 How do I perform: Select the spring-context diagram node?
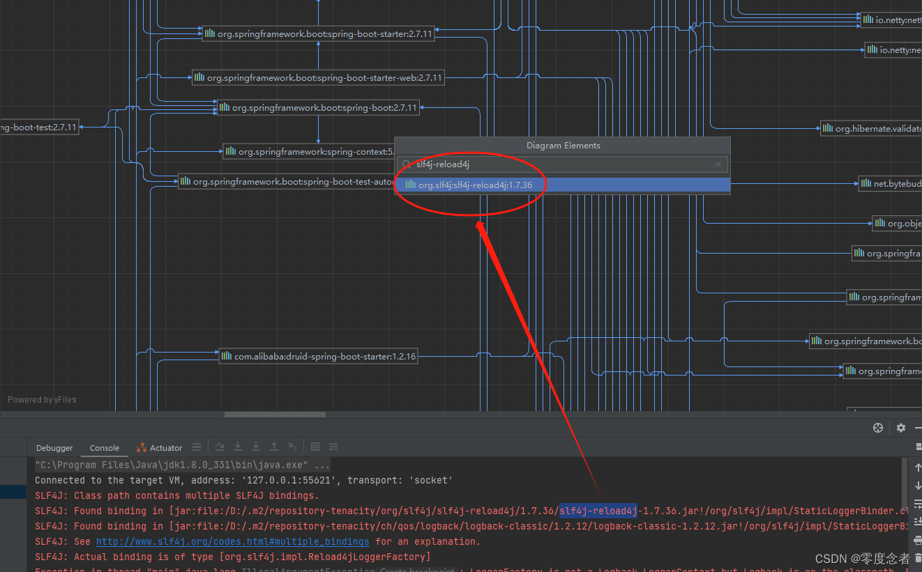(x=309, y=151)
